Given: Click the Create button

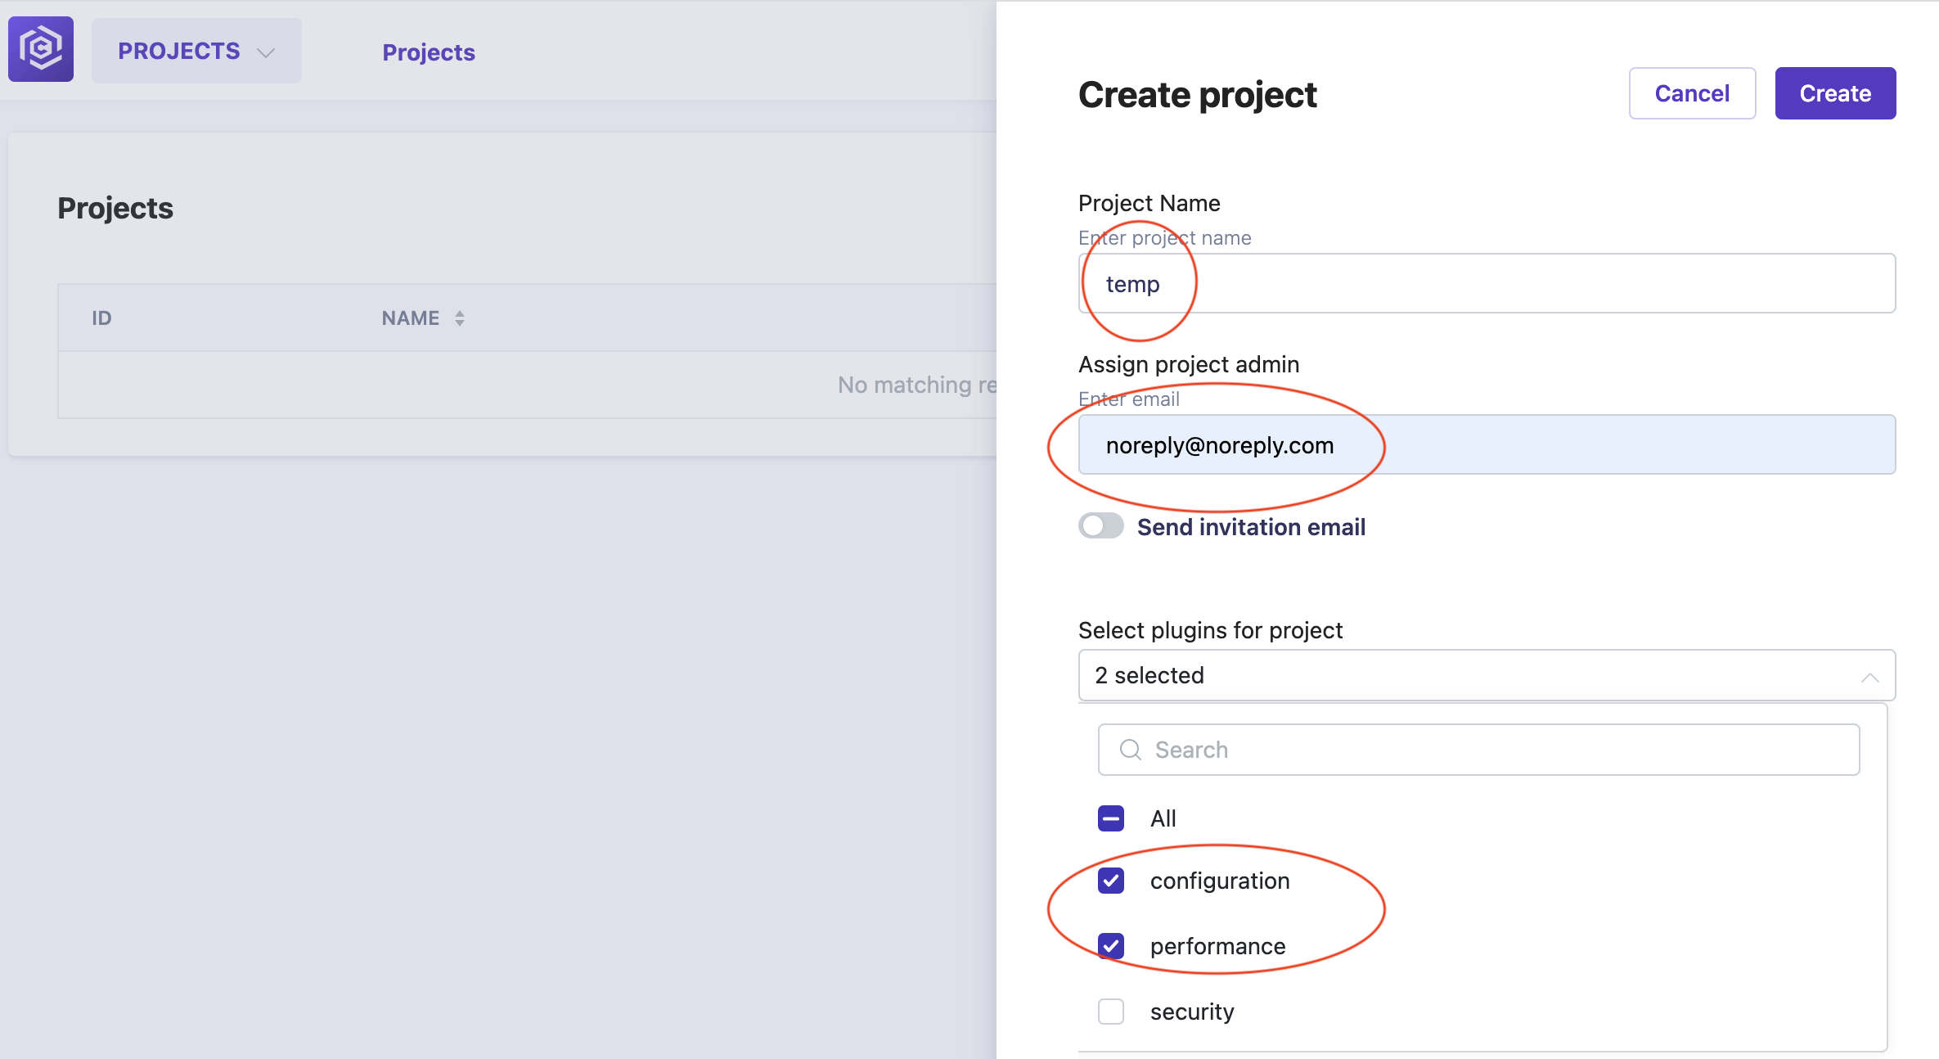Looking at the screenshot, I should point(1835,93).
